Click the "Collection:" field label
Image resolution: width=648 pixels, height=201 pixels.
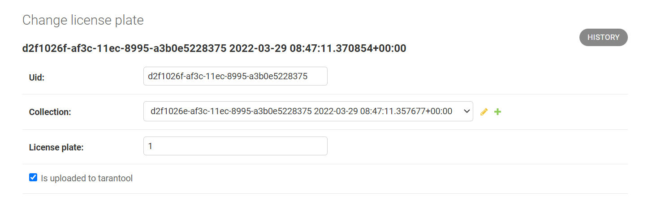pyautogui.click(x=50, y=112)
